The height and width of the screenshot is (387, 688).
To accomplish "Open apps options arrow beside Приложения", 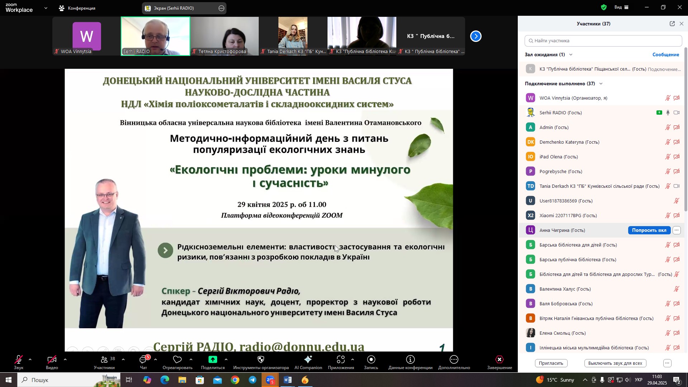I will tap(353, 360).
